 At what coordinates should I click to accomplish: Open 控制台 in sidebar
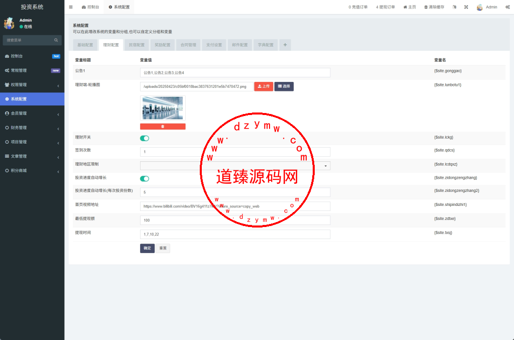(x=32, y=56)
